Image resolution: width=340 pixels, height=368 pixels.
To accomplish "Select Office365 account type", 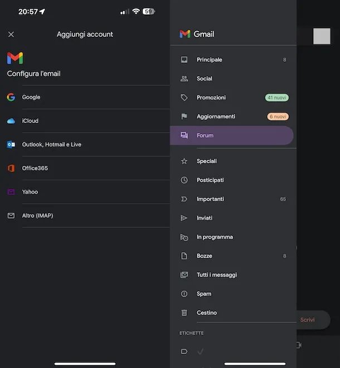I will (x=35, y=168).
